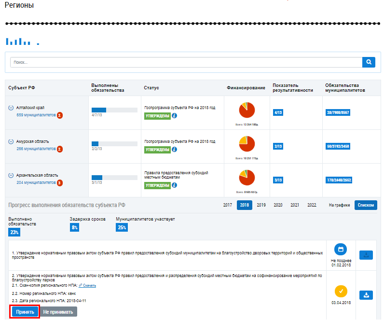
Task: Click into the Поиск search field
Action: pyautogui.click(x=186, y=62)
